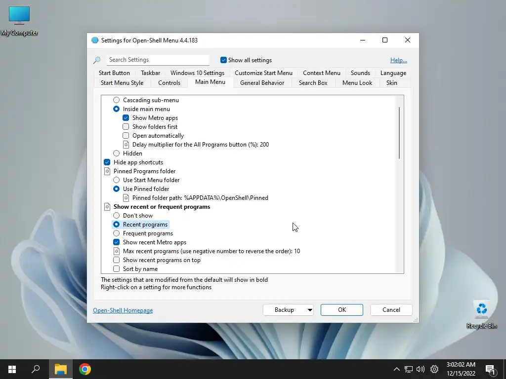Screen dimensions: 506x379
Task: Show hidden tray icons chevron
Action: 397,369
